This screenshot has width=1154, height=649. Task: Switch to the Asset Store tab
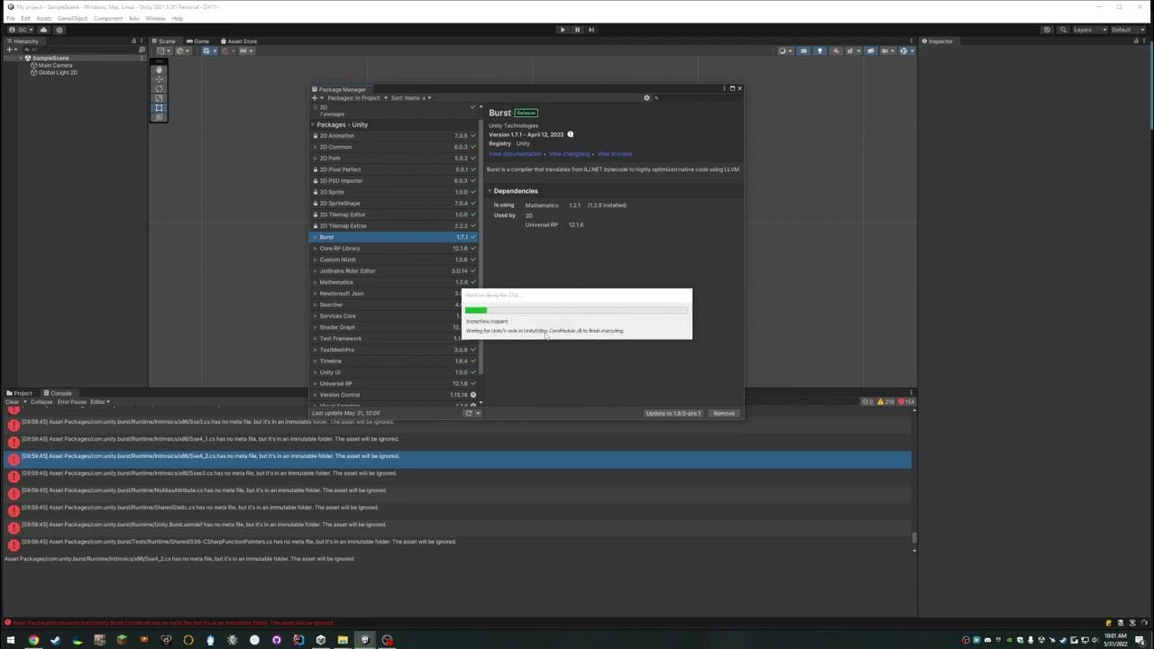pos(238,41)
